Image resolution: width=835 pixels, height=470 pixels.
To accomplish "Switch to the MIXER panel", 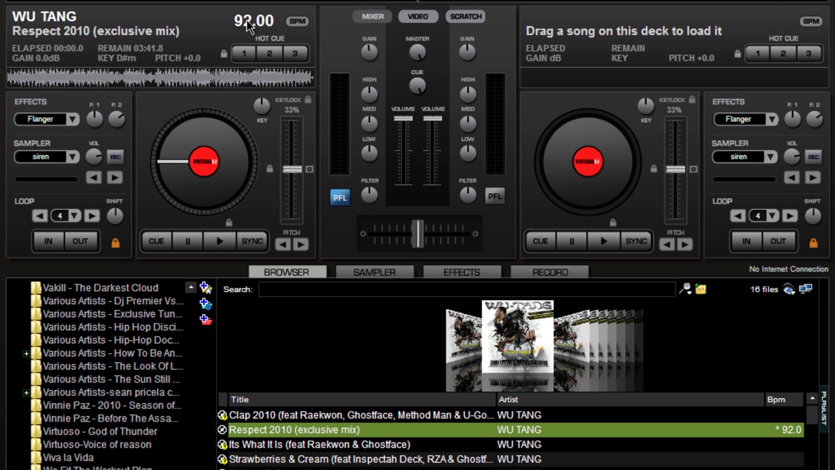I will (x=373, y=16).
